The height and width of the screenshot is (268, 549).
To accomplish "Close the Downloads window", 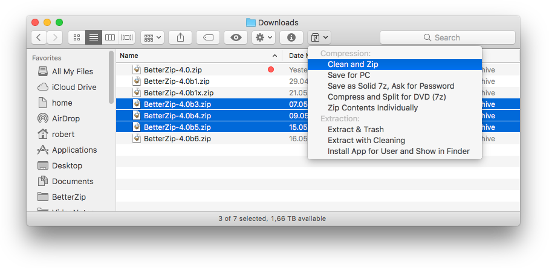I will click(x=35, y=22).
